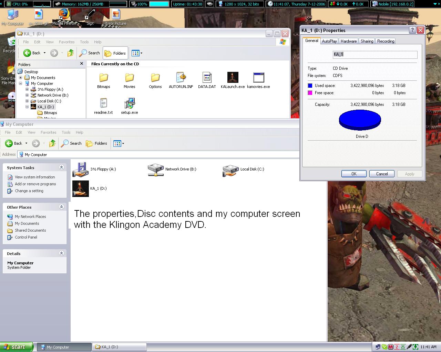Screen dimensions: 441x352
Task: Select the KA_1 (D:) drive in My Computer
Action: tap(90, 188)
